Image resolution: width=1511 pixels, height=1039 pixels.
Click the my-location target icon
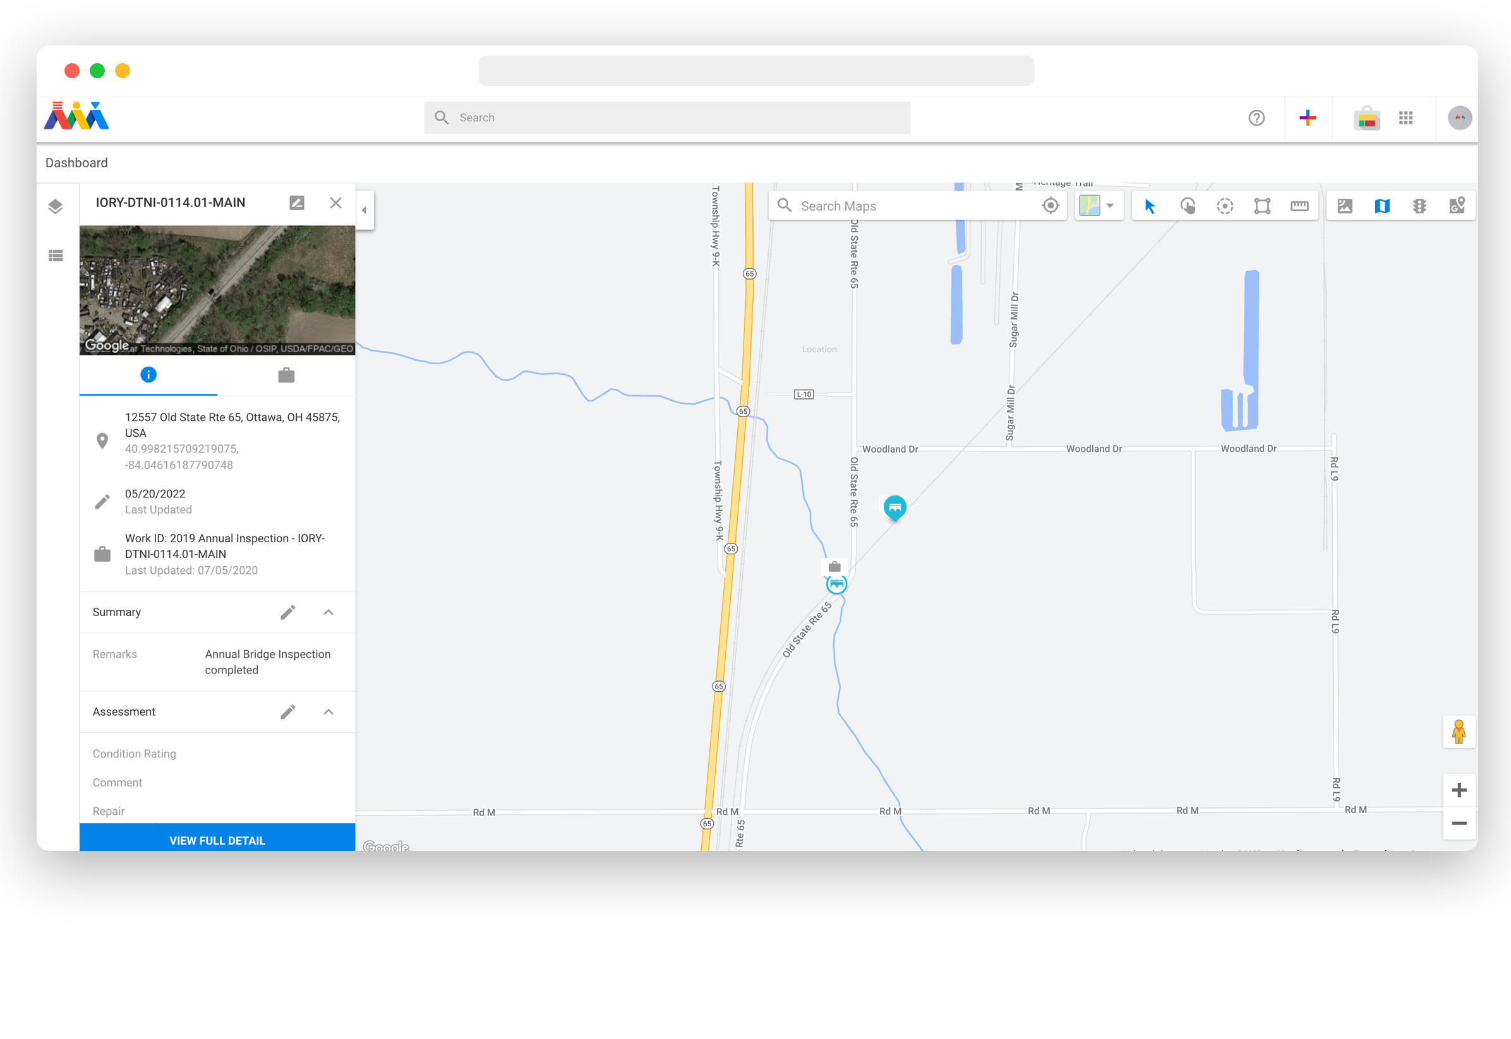point(1050,206)
